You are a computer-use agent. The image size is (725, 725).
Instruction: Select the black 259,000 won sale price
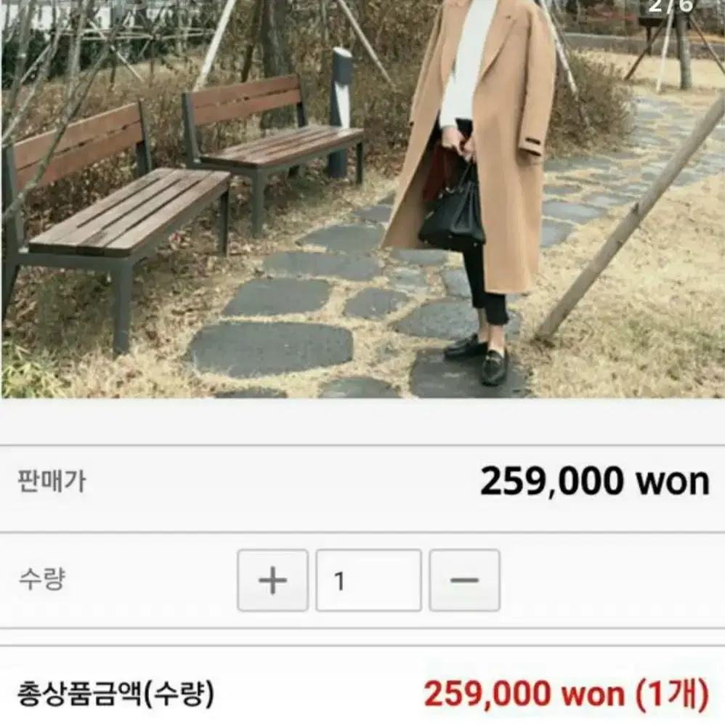[x=595, y=482]
